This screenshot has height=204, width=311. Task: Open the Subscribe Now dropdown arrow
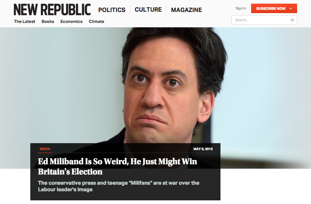point(291,8)
